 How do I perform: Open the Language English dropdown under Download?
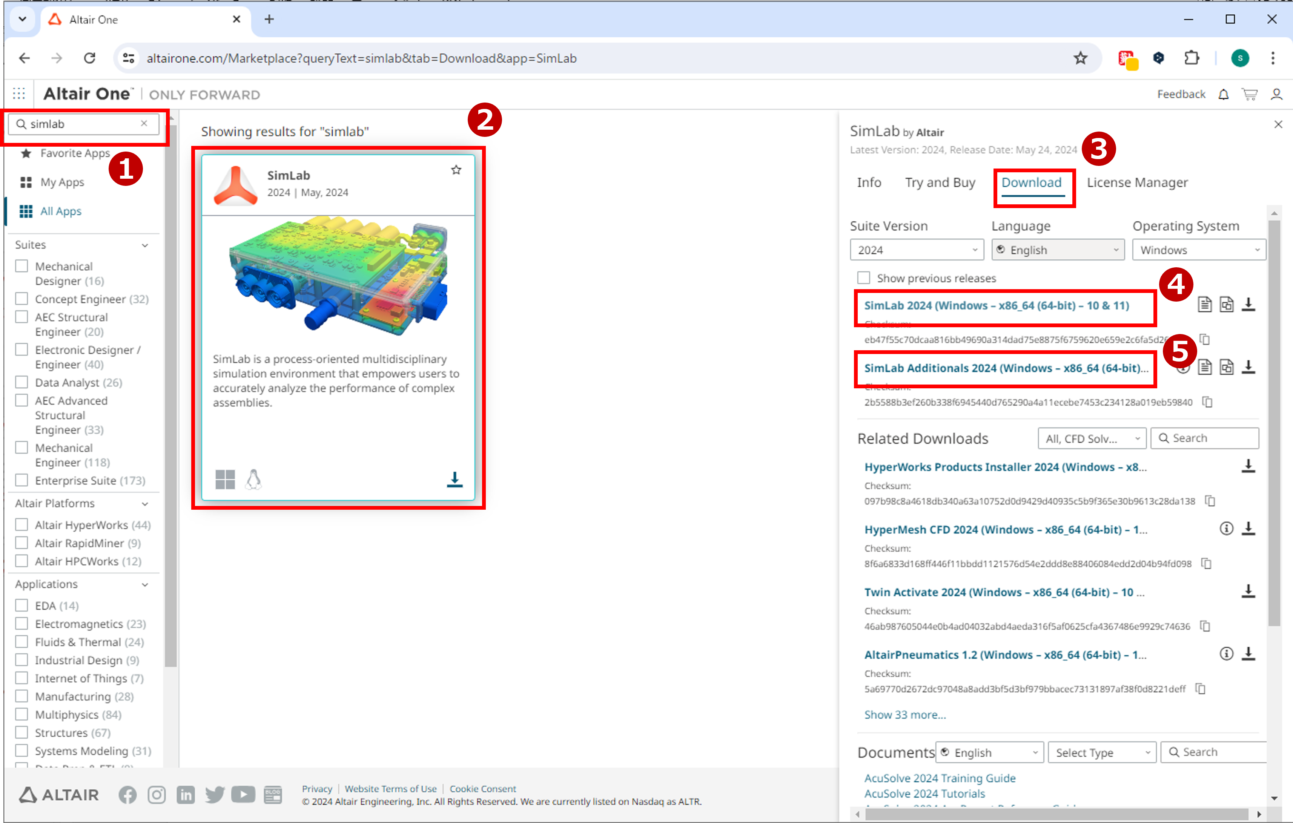(1058, 250)
